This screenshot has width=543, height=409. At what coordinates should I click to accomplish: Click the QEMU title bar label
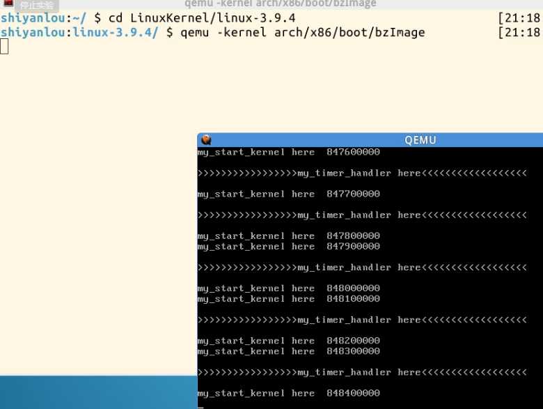click(420, 140)
